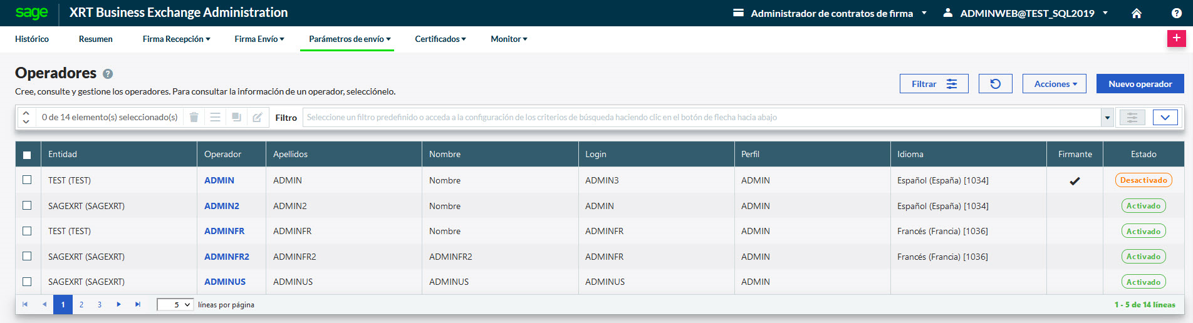1193x323 pixels.
Task: Click the trash delete icon in toolbar
Action: [194, 117]
